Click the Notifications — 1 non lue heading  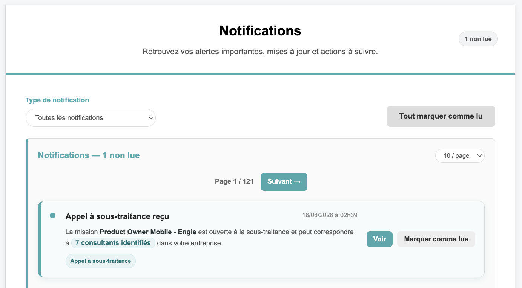pyautogui.click(x=89, y=155)
